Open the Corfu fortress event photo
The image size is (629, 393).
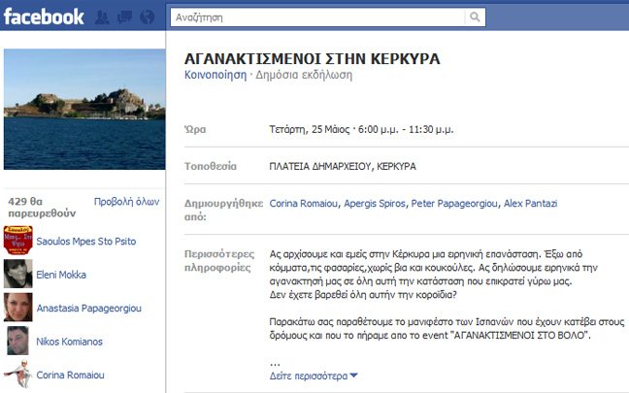[x=83, y=107]
